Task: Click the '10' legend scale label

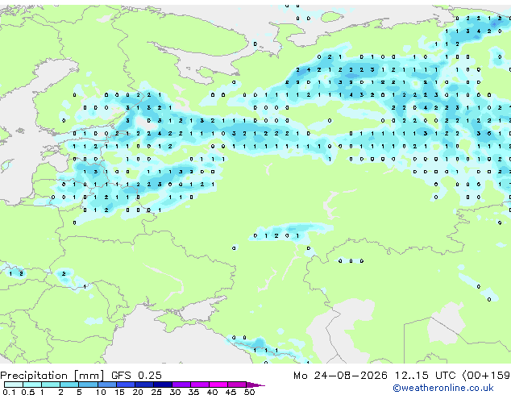Action: pos(101,392)
